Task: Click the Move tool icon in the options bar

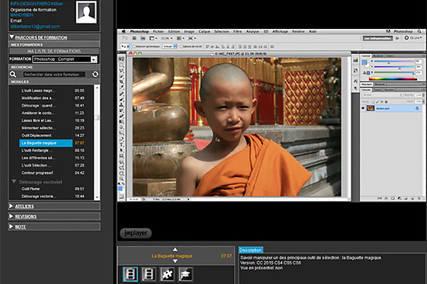Action: coord(124,46)
